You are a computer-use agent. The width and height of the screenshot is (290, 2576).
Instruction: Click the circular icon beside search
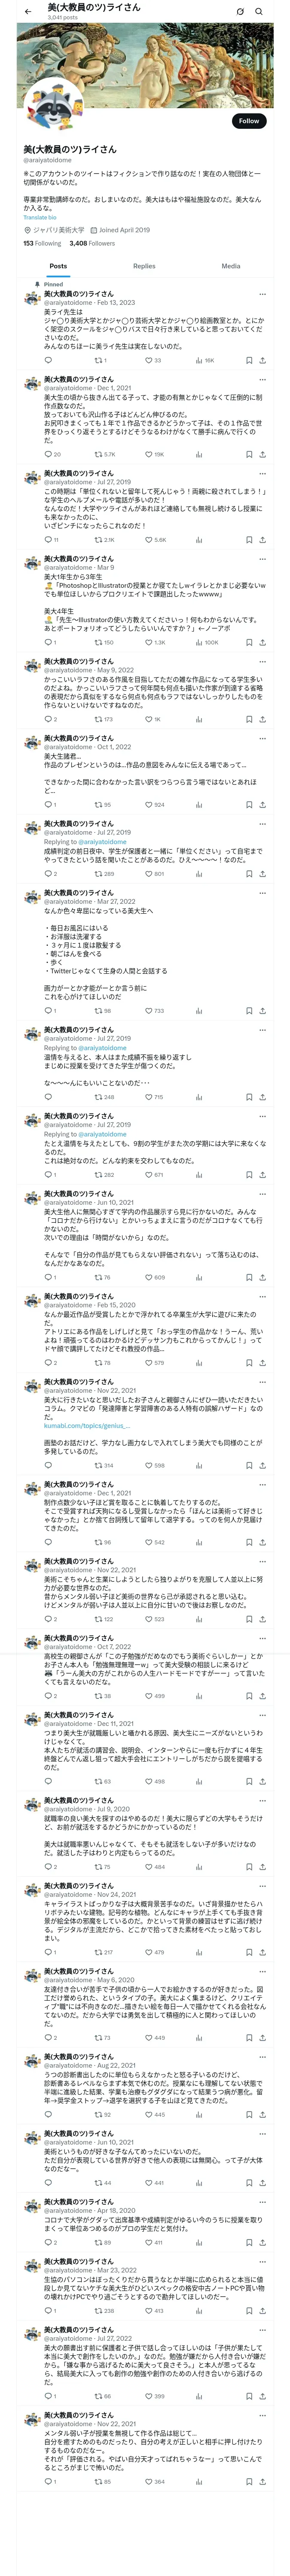pyautogui.click(x=240, y=11)
